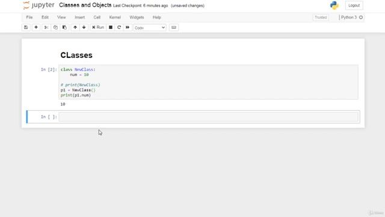This screenshot has height=217, width=385.
Task: Rename notebook title Classes and Objects
Action: (x=85, y=5)
